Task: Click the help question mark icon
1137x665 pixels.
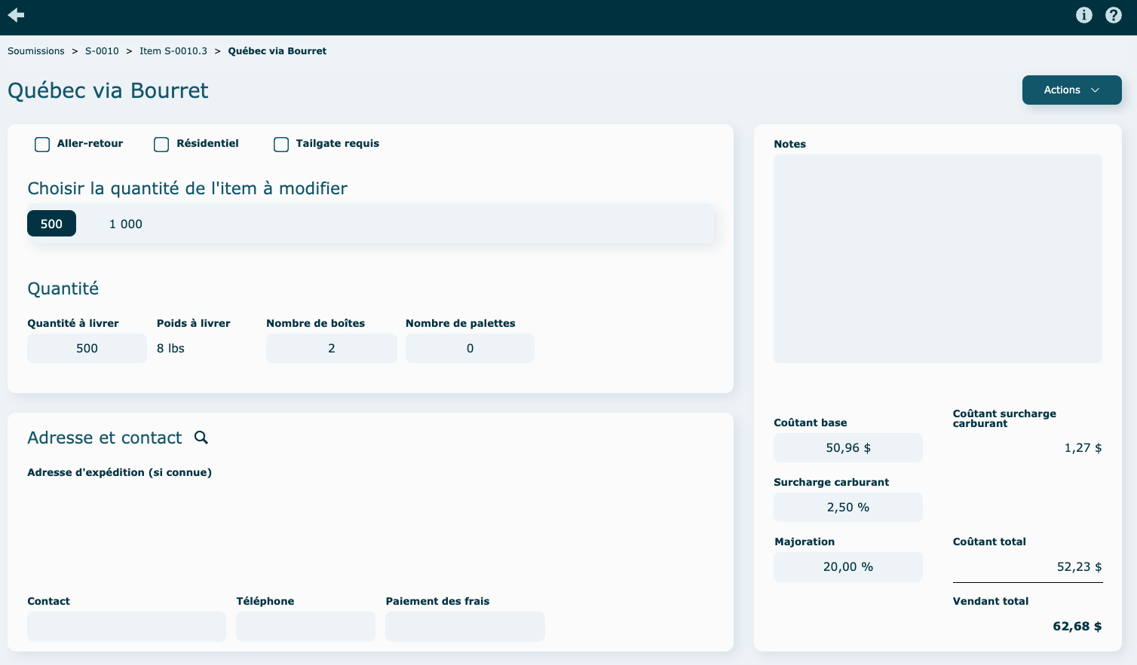Action: (x=1113, y=15)
